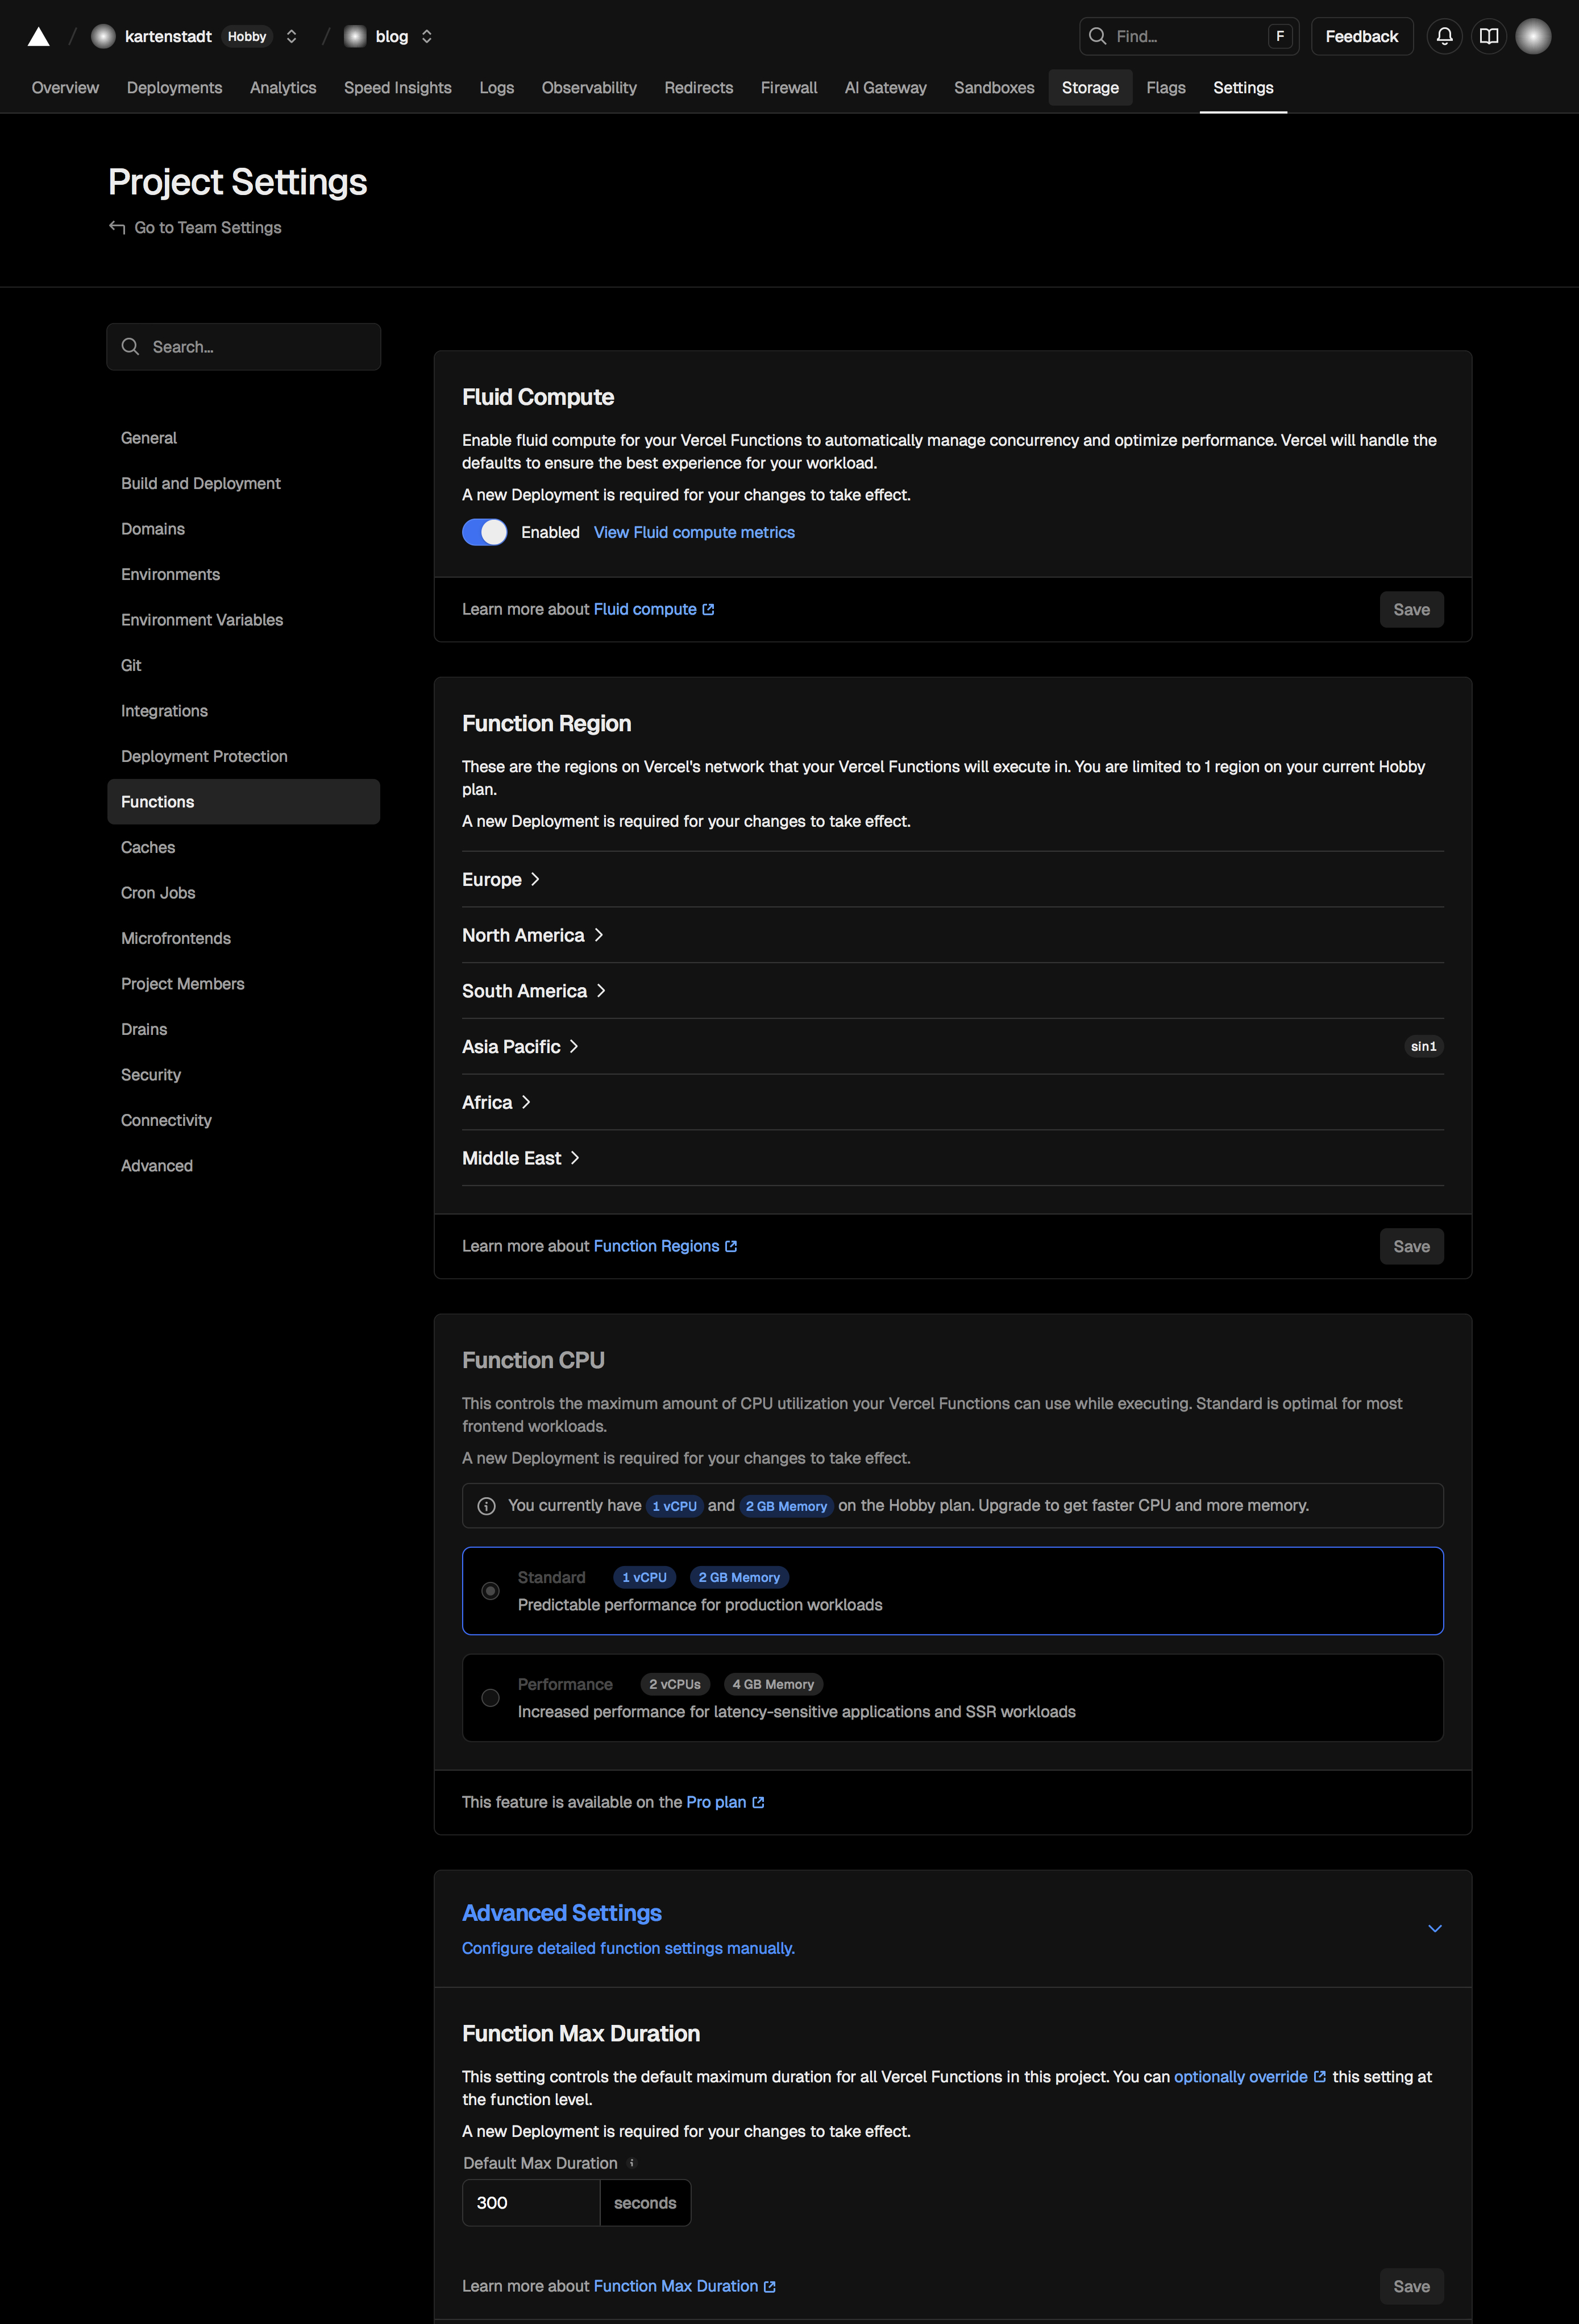1579x2324 pixels.
Task: Click the info icon beside Default Max Duration
Action: [x=631, y=2163]
